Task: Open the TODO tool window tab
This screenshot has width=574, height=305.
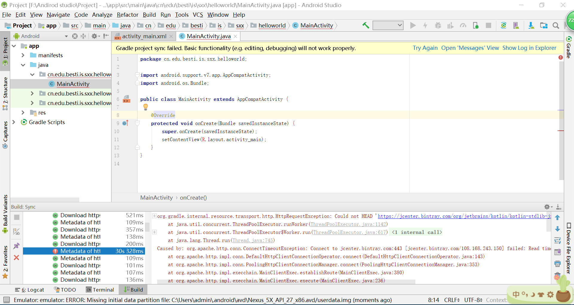Action: [65, 290]
